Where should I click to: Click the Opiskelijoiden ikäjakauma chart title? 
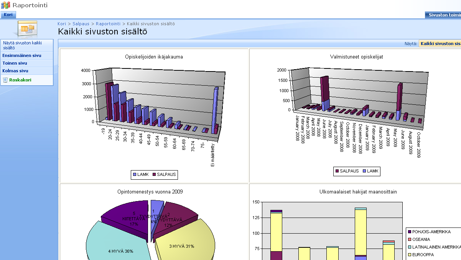click(154, 57)
